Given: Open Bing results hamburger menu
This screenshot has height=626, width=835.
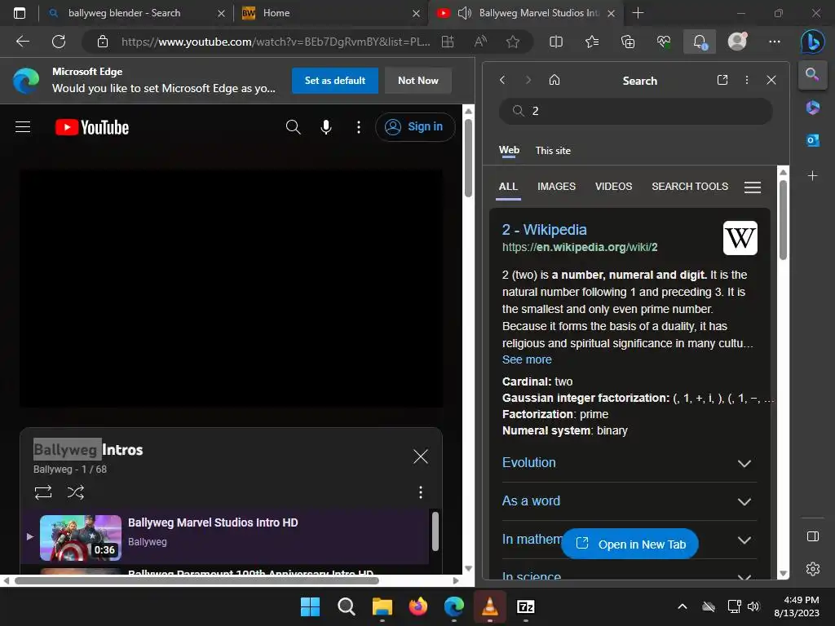Looking at the screenshot, I should (x=753, y=187).
